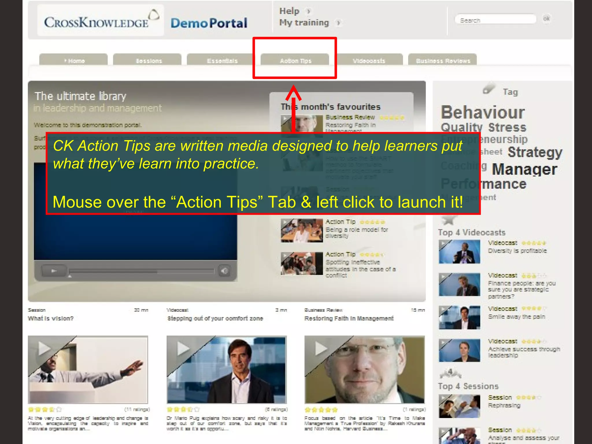
Task: Click the video progress bar
Action: click(x=142, y=271)
